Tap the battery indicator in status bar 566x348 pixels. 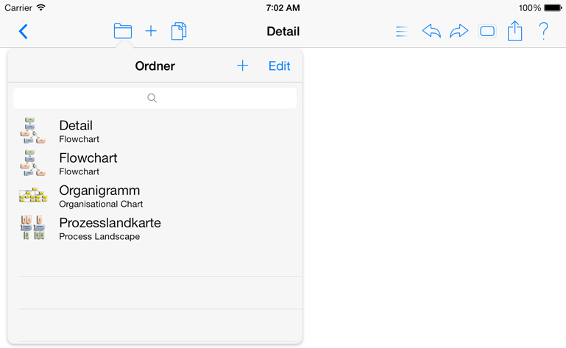point(553,7)
